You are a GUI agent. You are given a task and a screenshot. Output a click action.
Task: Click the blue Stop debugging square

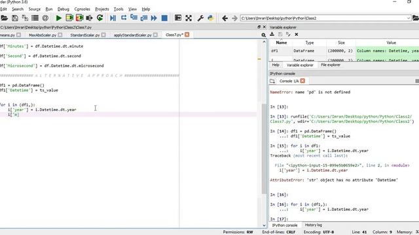[164, 18]
